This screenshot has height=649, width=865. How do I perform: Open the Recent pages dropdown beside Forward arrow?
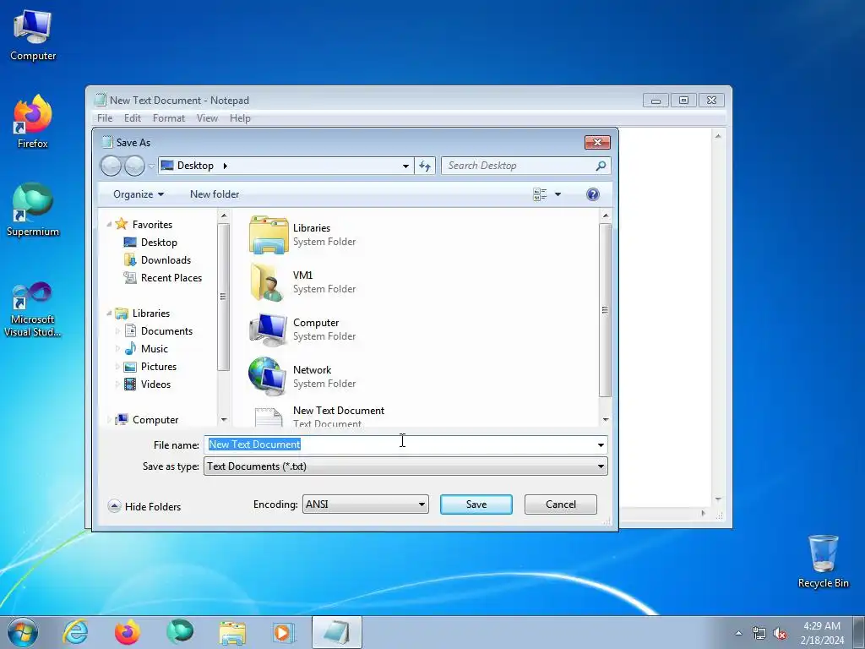coord(151,166)
